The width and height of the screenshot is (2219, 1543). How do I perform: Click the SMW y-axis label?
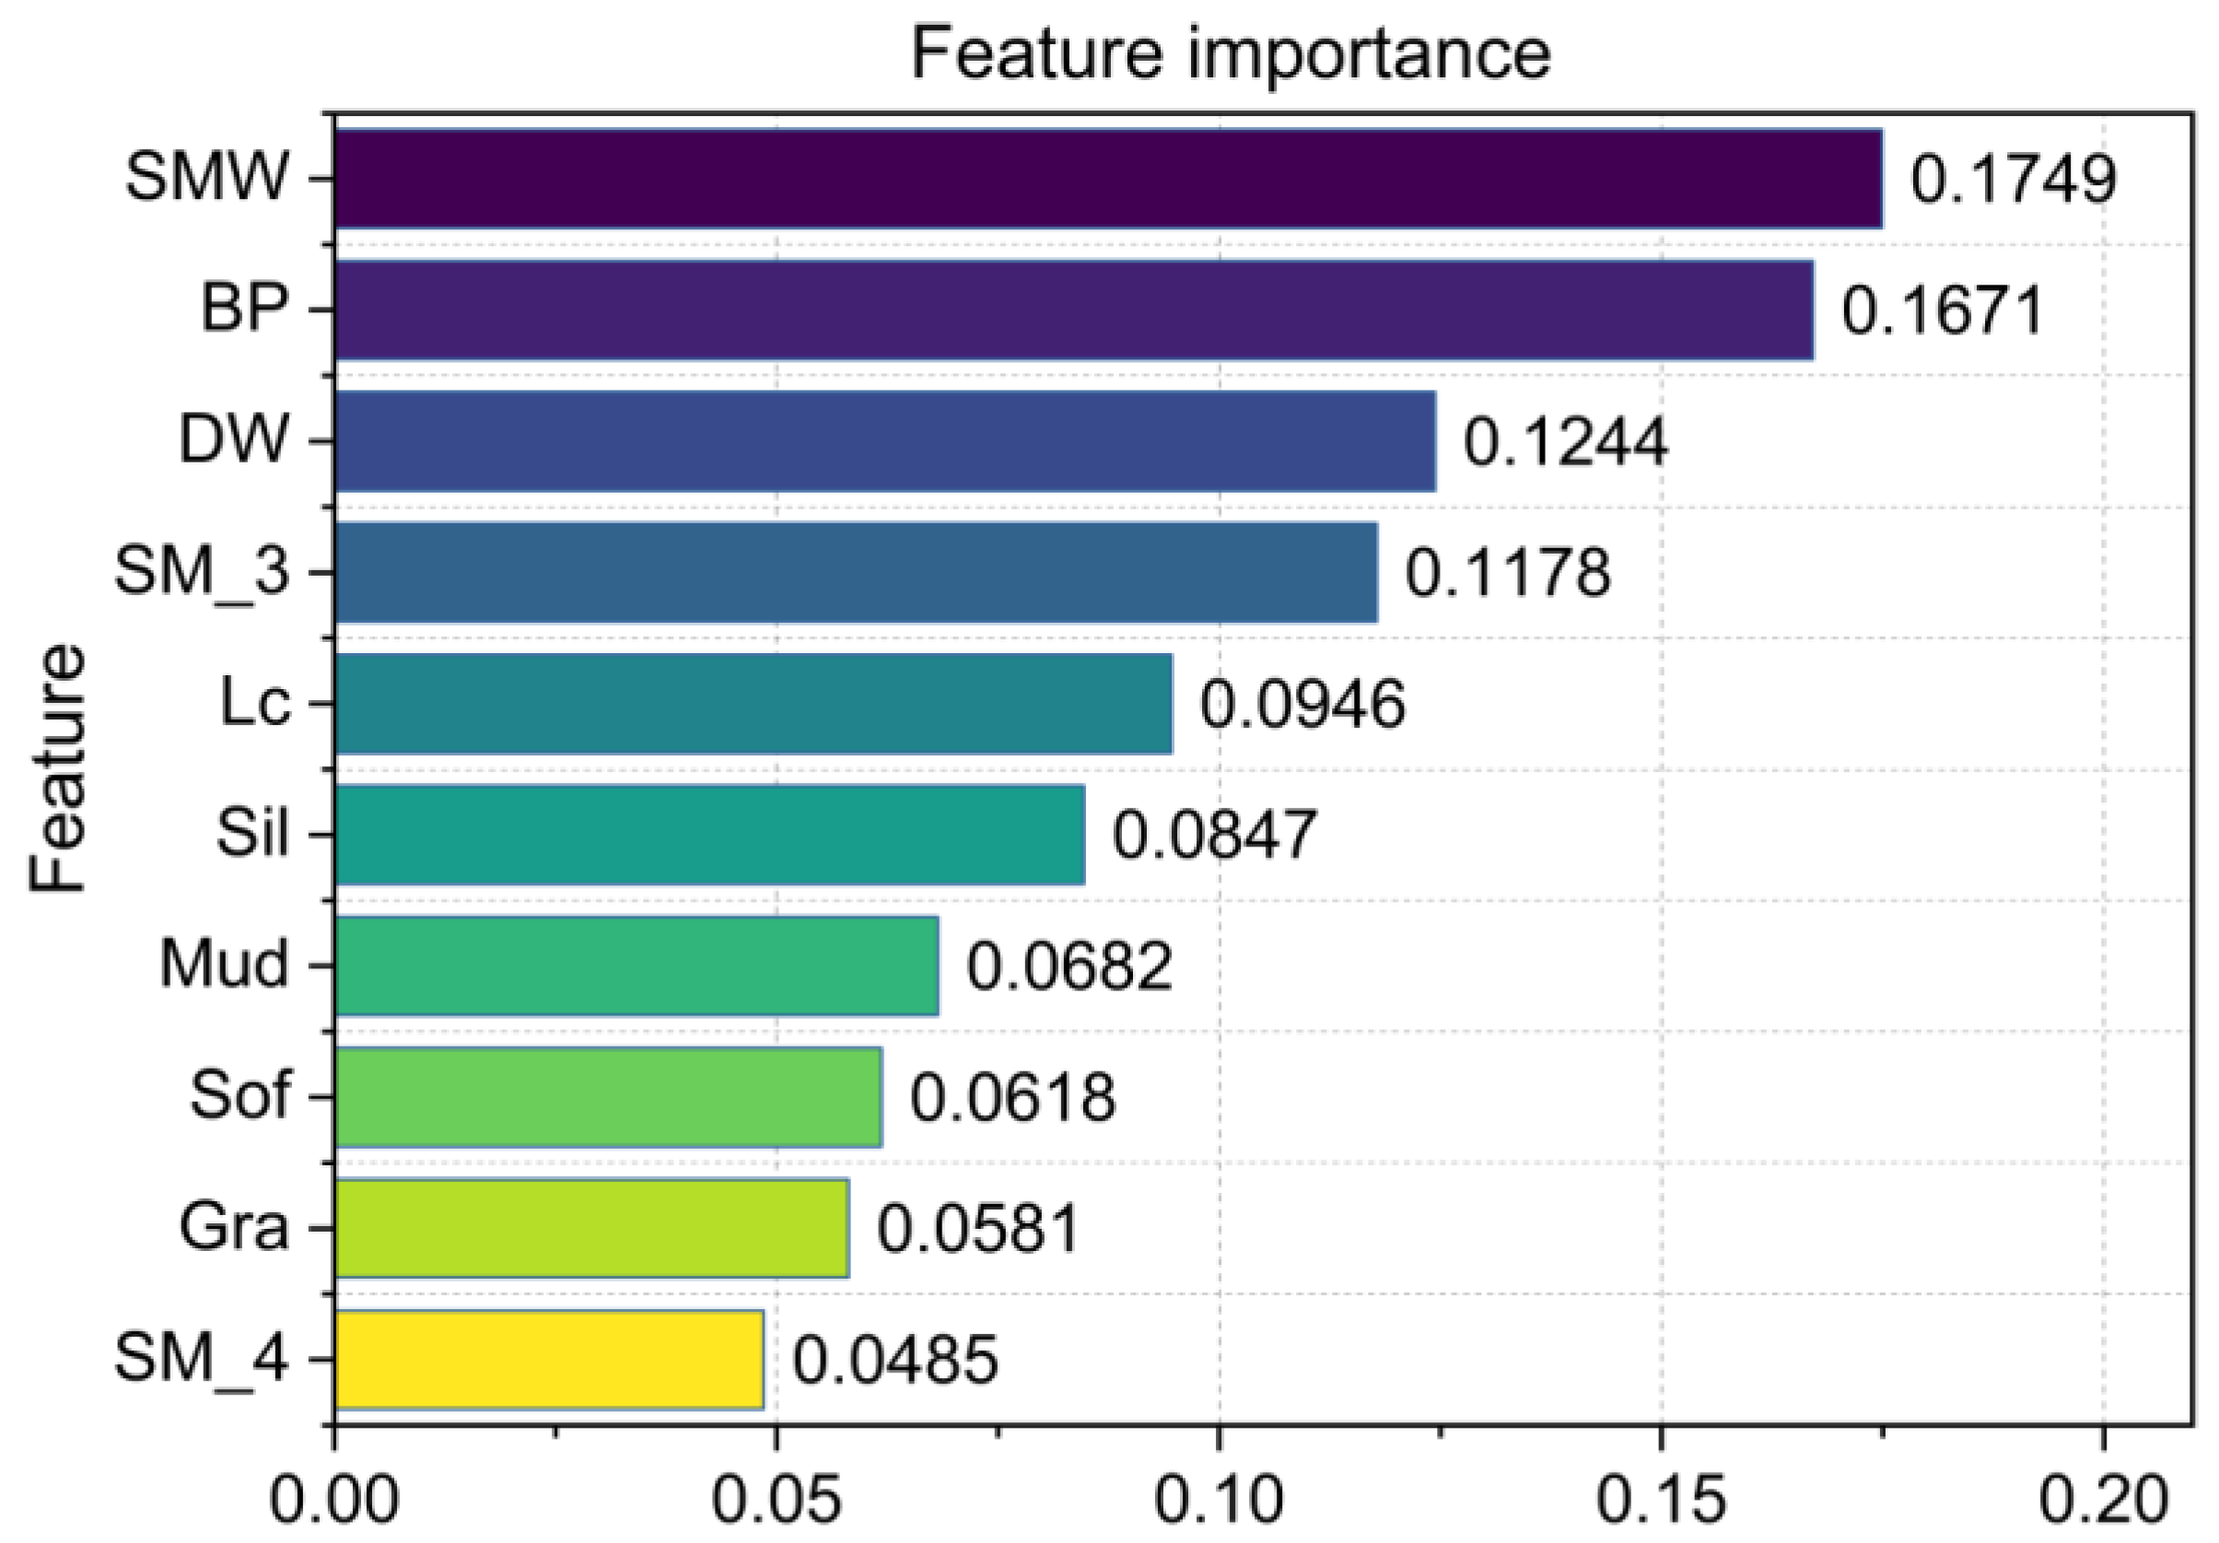pos(207,179)
